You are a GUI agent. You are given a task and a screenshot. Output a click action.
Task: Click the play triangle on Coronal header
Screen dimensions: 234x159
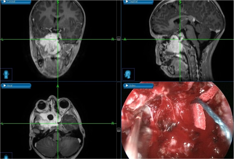tap(5, 2)
